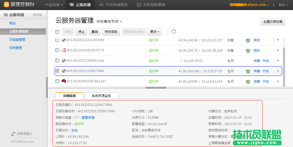Click 释放 link for AY130226103010878770
The image size is (293, 147).
257,50
